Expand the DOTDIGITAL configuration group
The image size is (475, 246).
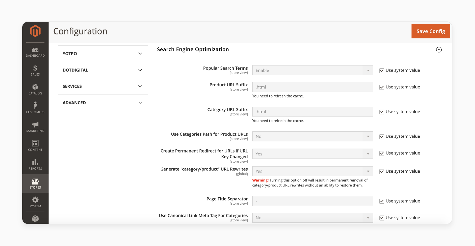[x=103, y=70]
